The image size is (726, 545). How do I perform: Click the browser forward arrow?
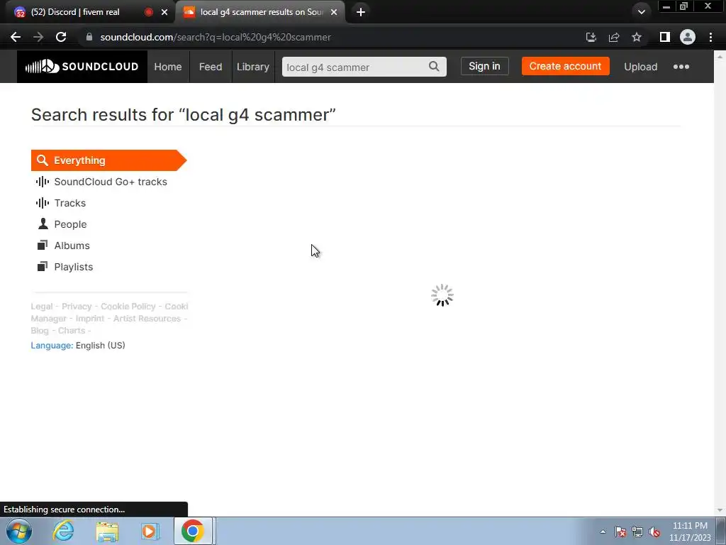(x=38, y=37)
